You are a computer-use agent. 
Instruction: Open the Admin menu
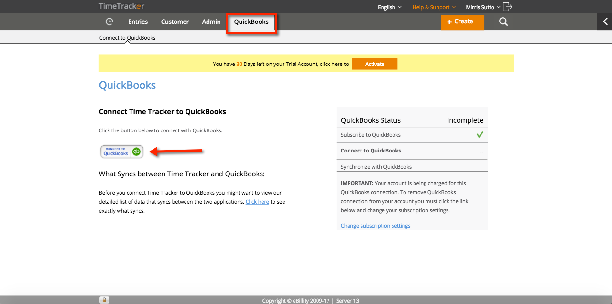pyautogui.click(x=211, y=22)
